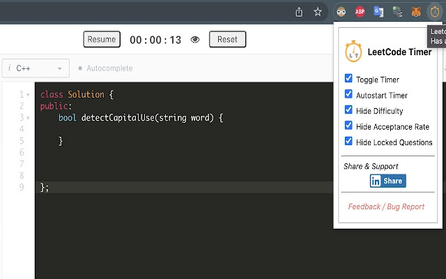Click the LinkedIn Share button

click(x=387, y=181)
